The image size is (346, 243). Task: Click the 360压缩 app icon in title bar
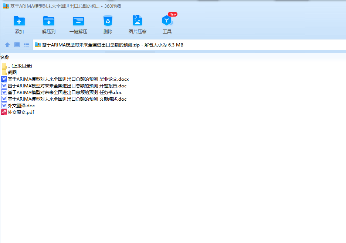point(6,6)
